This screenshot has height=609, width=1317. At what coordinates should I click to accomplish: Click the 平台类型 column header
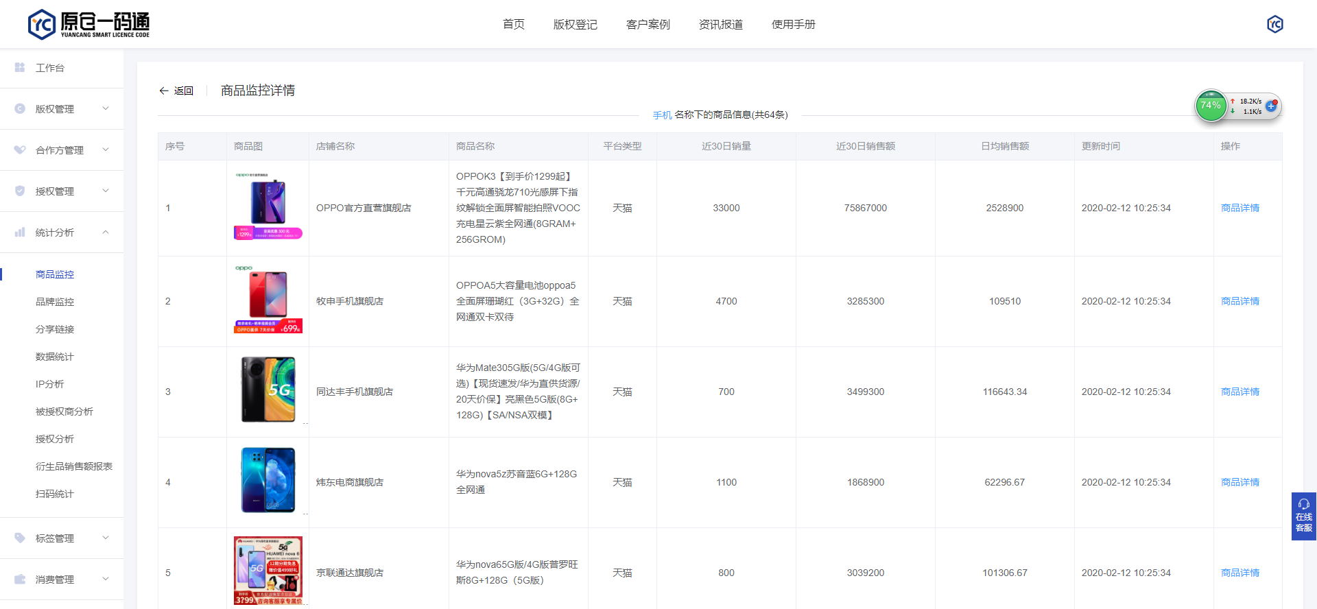(622, 146)
